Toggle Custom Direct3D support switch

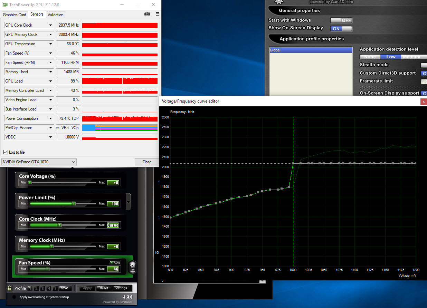point(424,73)
